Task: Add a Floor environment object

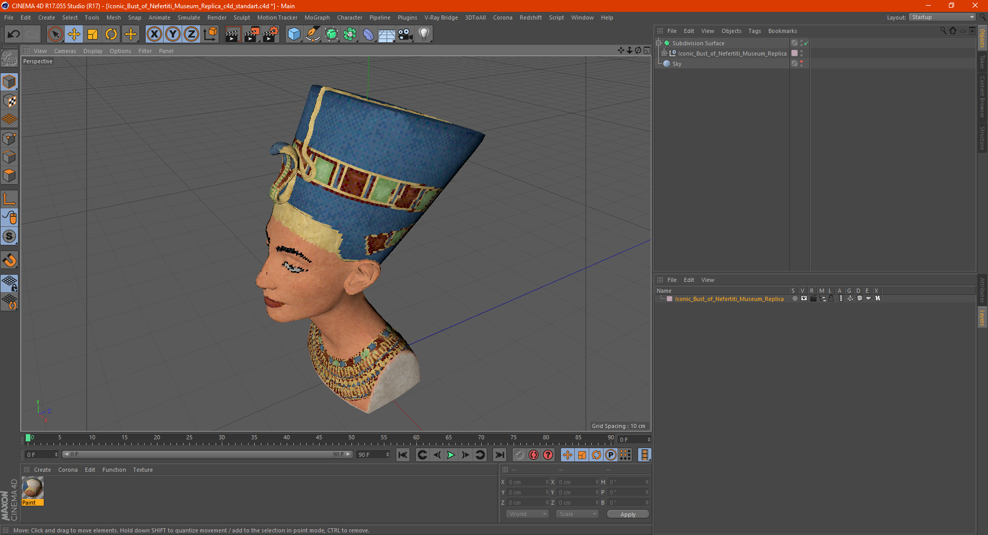Action: point(386,34)
